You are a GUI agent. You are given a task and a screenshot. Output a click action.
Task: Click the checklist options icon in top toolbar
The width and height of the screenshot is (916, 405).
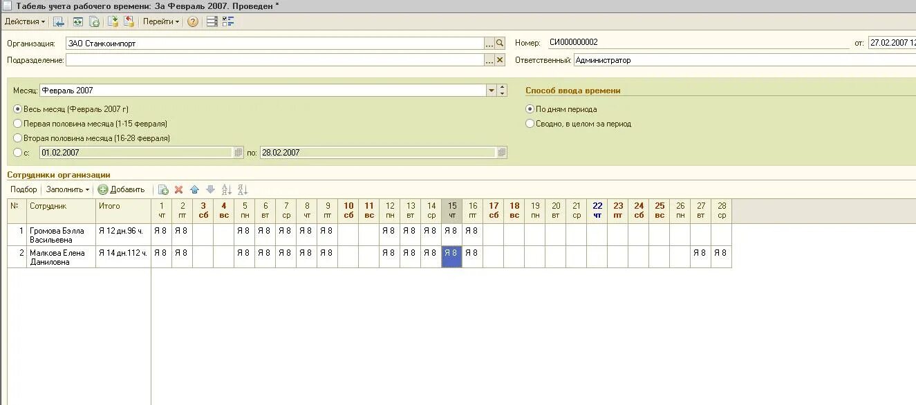tap(229, 21)
